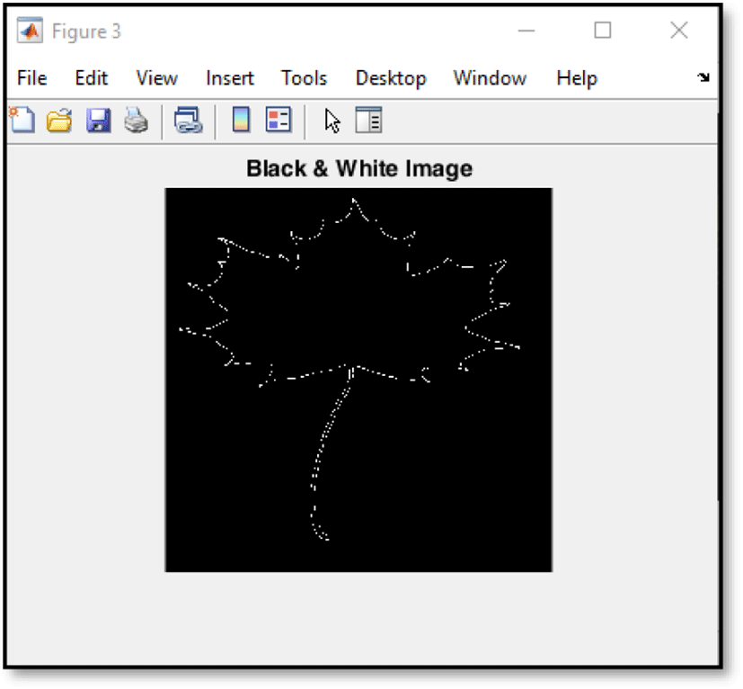Click the Link Plot icon
The image size is (743, 689).
[188, 121]
